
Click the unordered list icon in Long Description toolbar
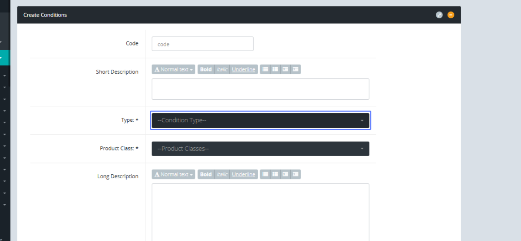(265, 174)
